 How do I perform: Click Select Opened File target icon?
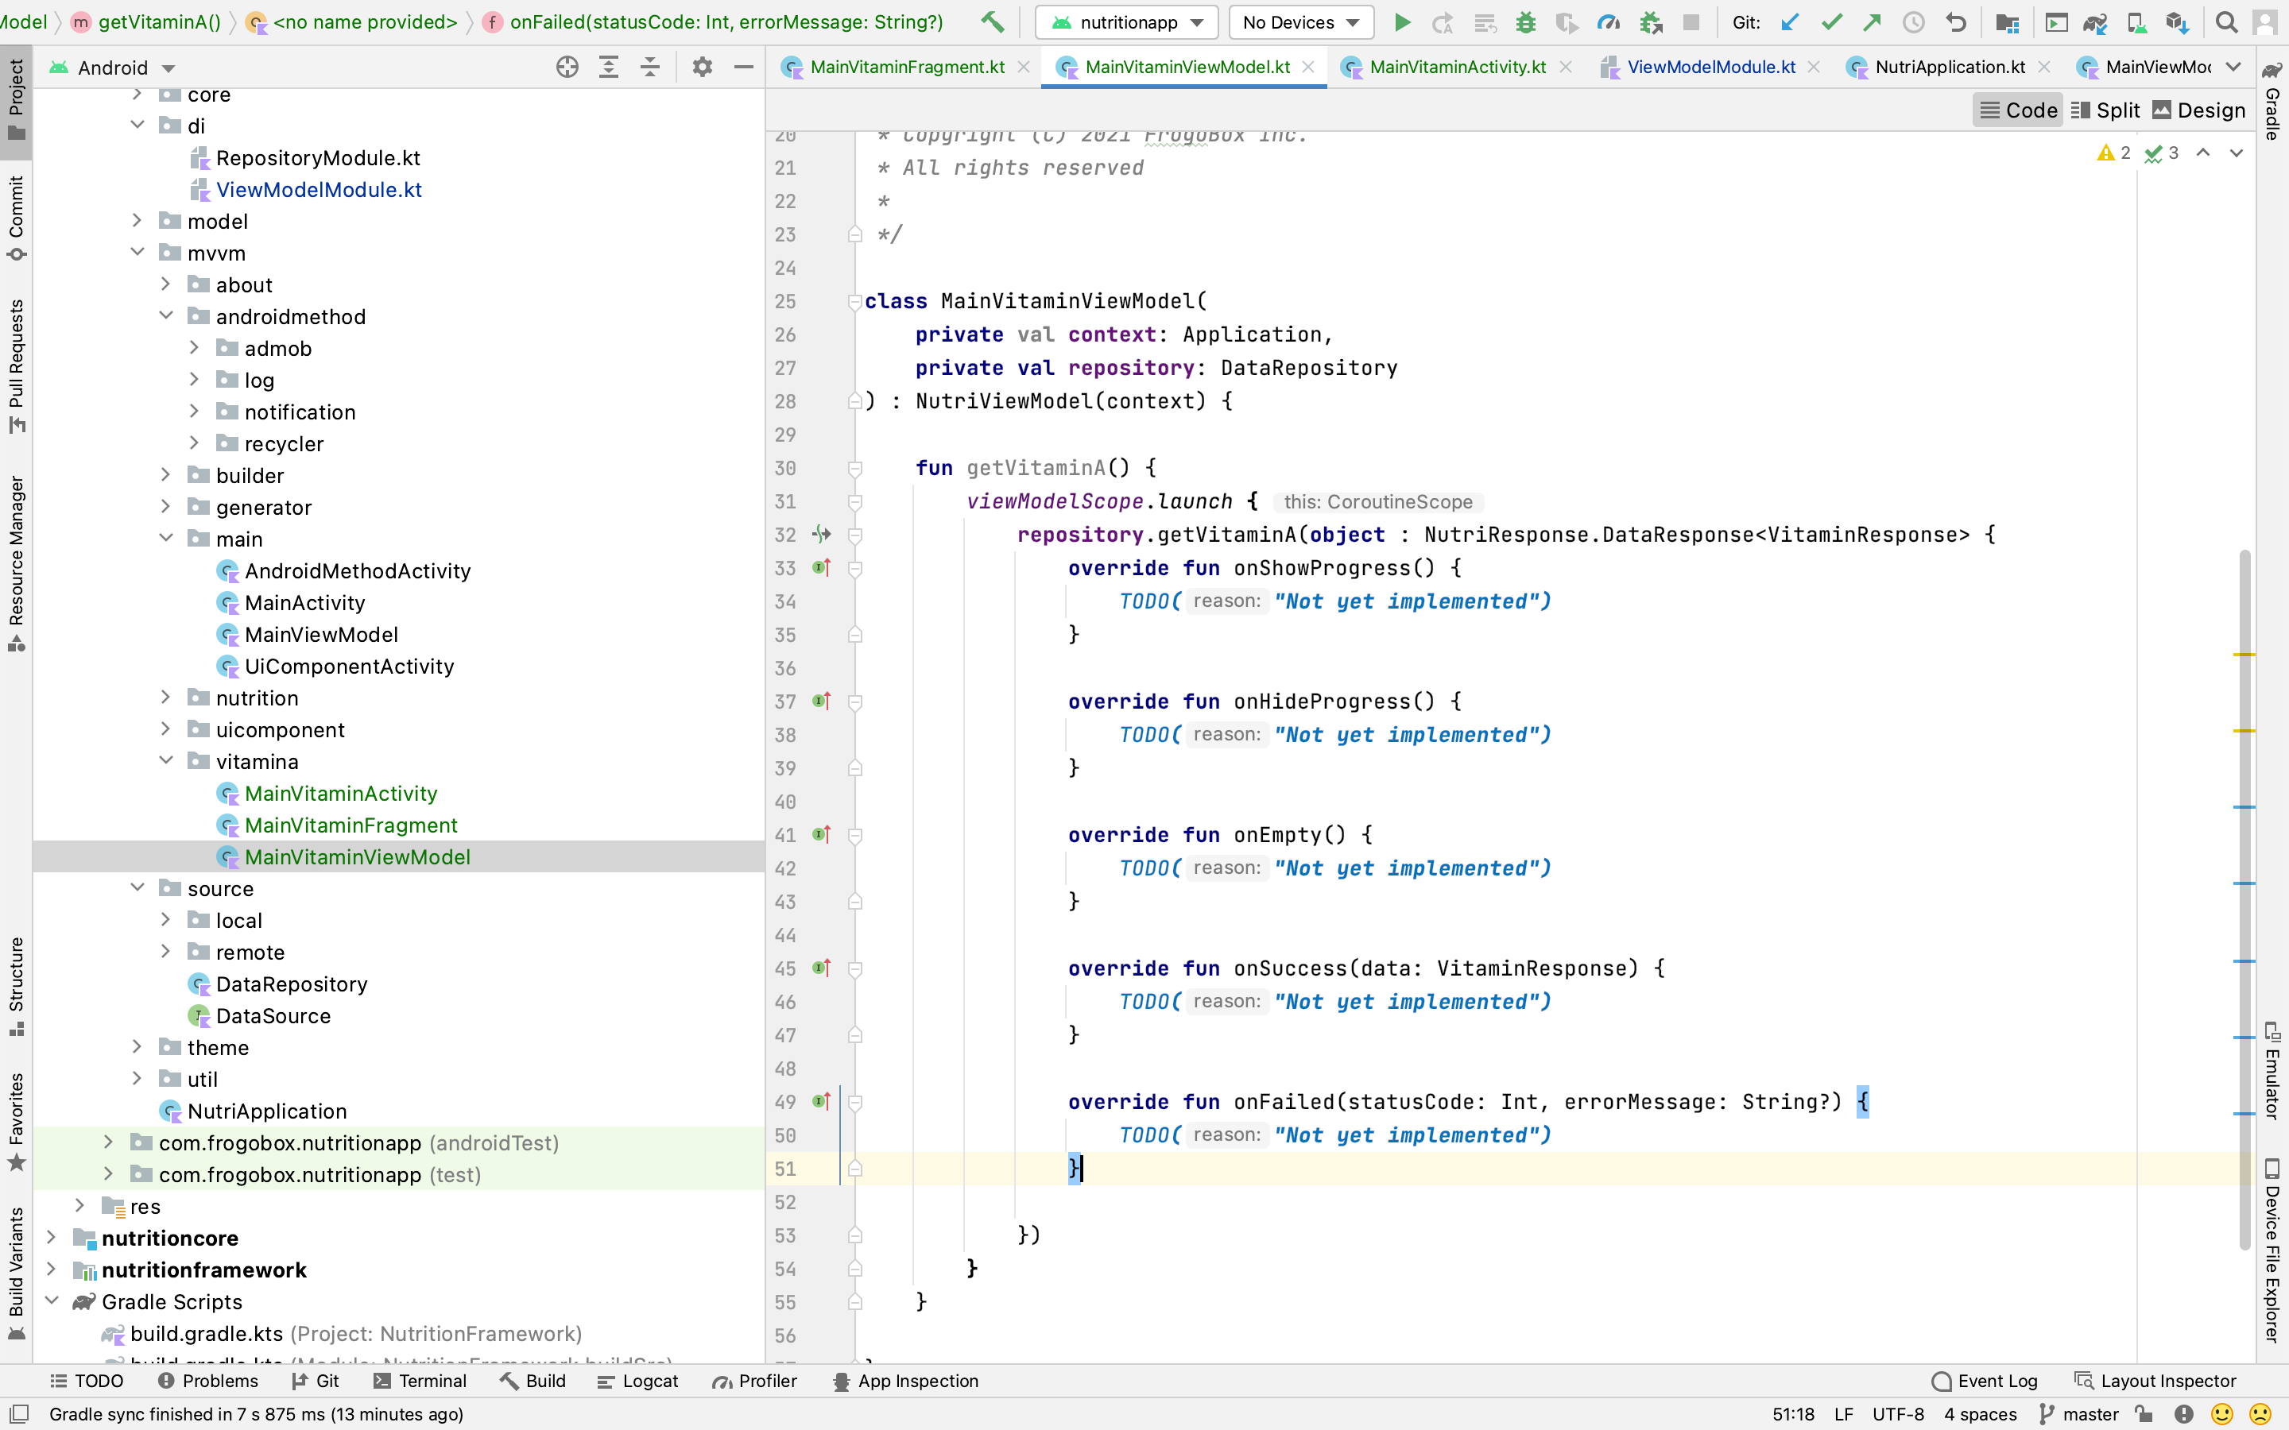tap(567, 68)
